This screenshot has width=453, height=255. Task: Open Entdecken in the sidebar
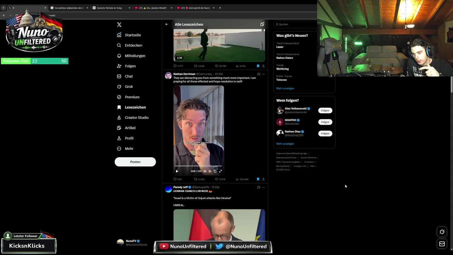coord(130,45)
